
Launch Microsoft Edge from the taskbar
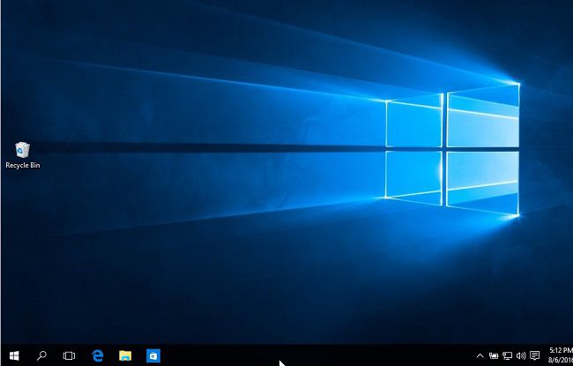pyautogui.click(x=98, y=355)
